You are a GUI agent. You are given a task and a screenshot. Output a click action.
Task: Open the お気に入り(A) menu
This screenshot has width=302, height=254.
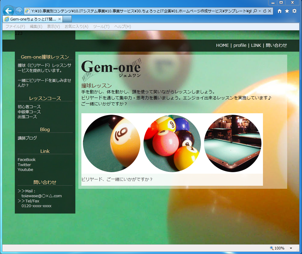76,27
